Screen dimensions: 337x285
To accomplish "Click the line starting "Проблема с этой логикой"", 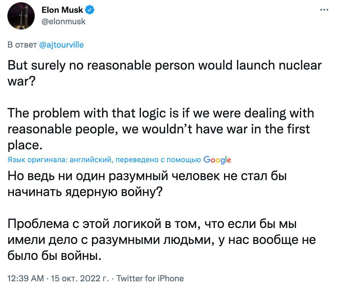I will coord(152,224).
